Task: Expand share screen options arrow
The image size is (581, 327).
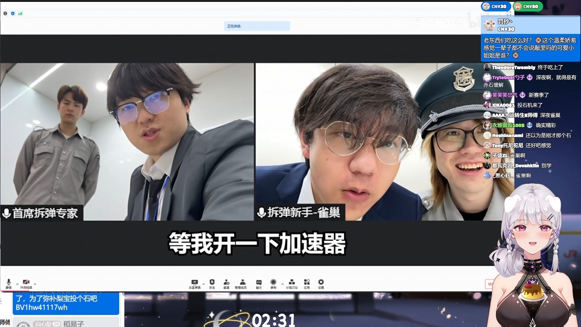Action: click(204, 284)
